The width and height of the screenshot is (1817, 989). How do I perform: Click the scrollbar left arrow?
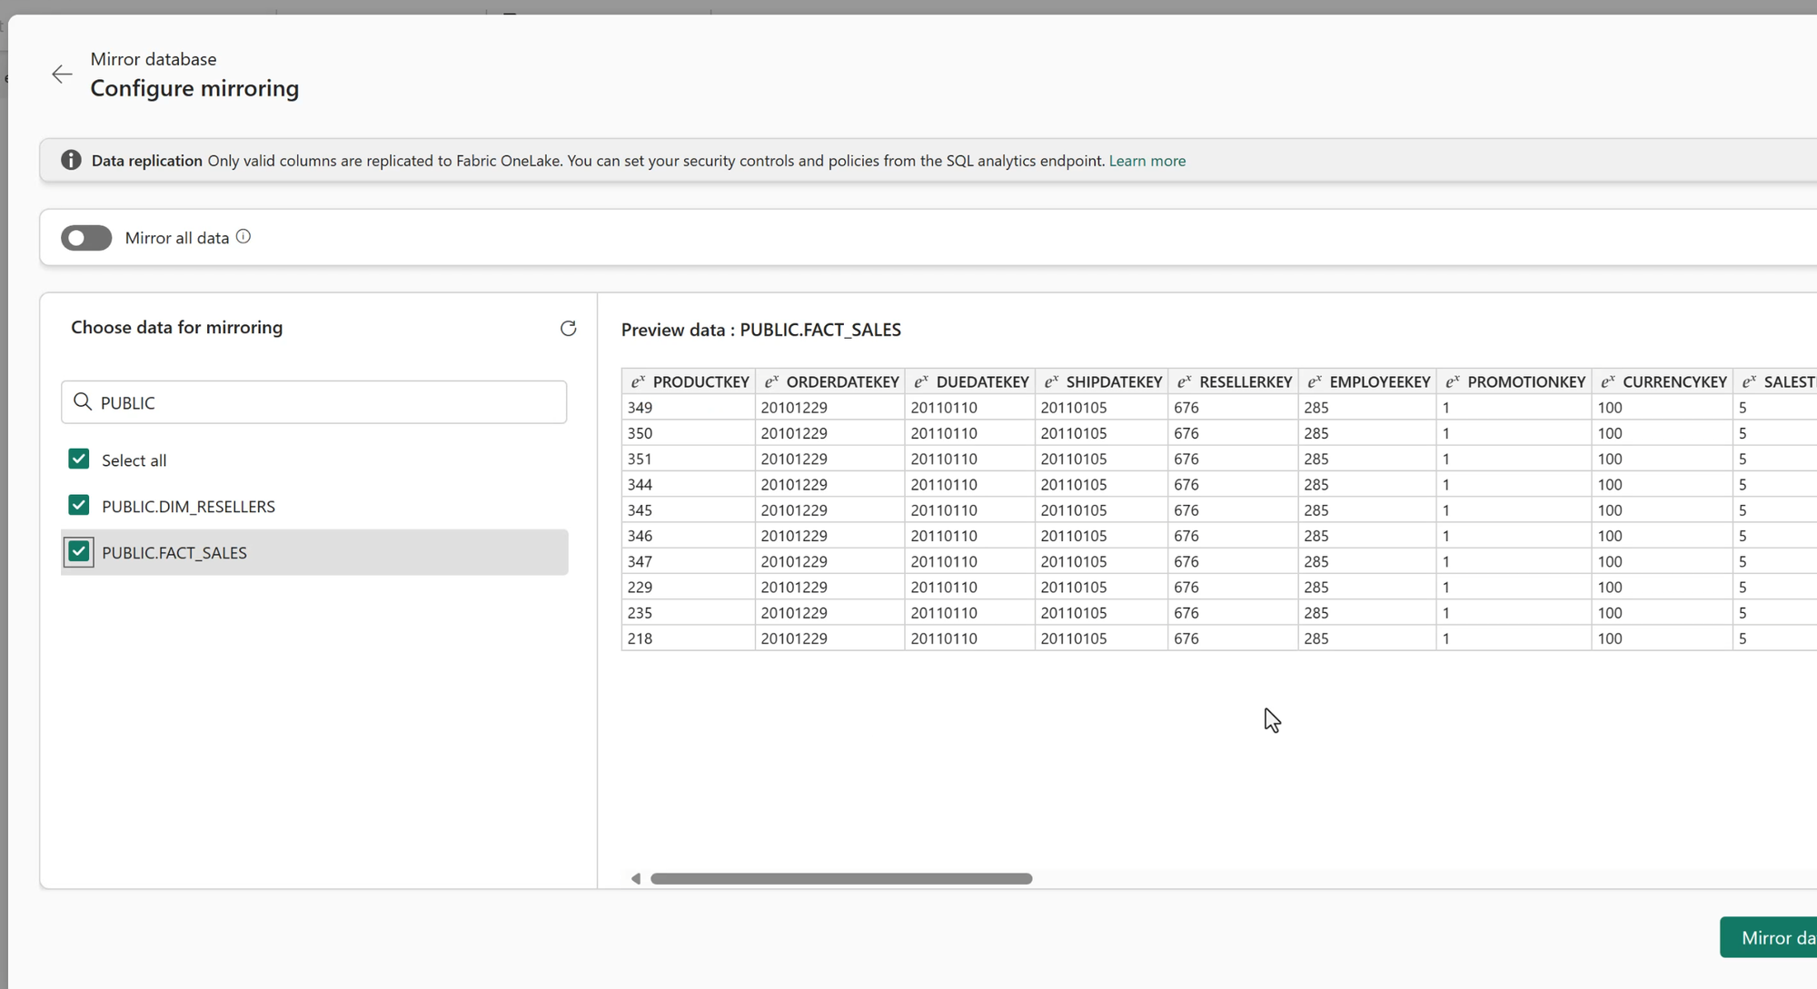click(x=636, y=878)
